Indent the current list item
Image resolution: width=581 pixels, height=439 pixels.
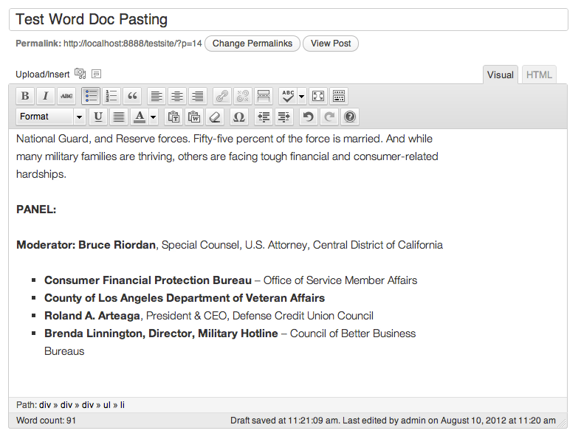click(x=283, y=117)
